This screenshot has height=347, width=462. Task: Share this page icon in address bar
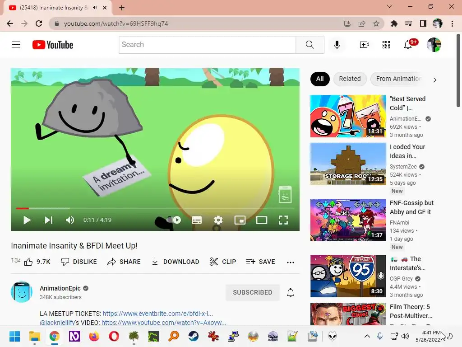click(362, 23)
